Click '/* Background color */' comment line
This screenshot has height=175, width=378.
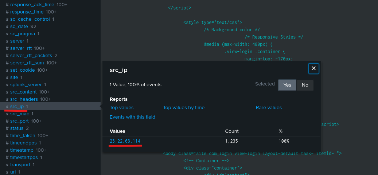coord(232,29)
